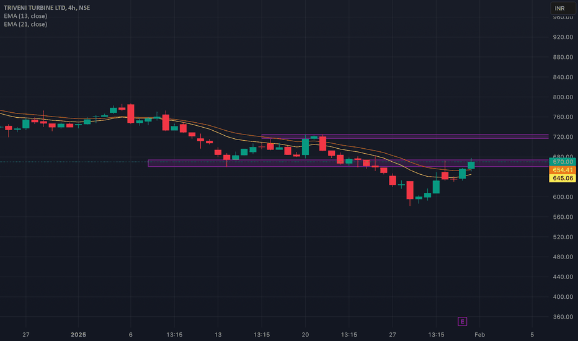Select the lower purple support zone near 670
The width and height of the screenshot is (578, 341).
tap(348, 163)
